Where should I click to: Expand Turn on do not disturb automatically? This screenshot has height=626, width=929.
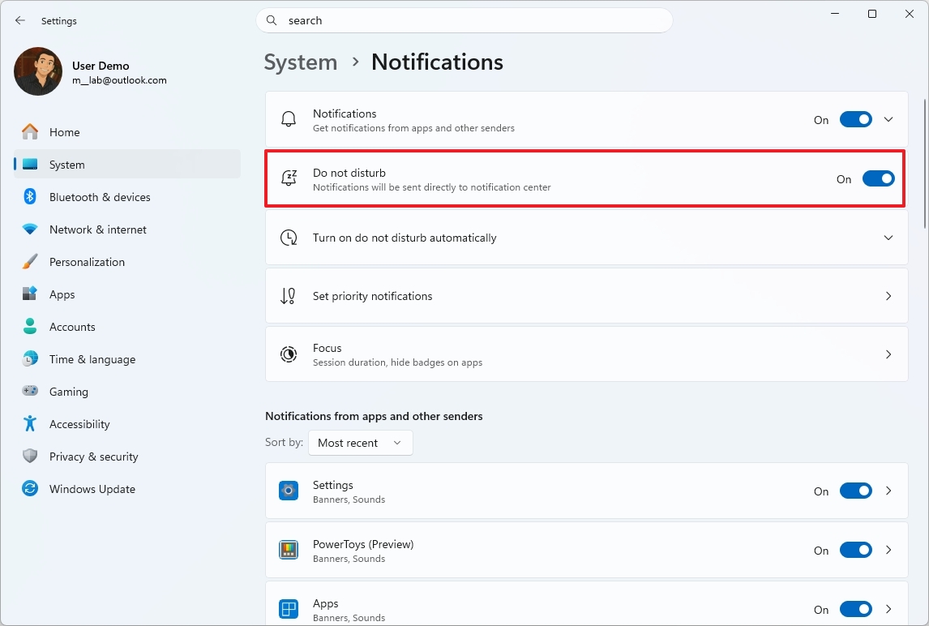coord(888,237)
